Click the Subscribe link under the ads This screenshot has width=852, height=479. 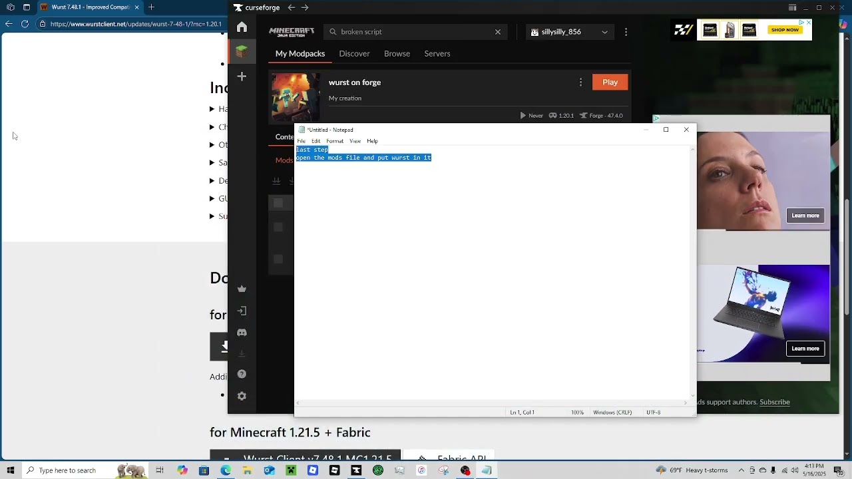[775, 402]
